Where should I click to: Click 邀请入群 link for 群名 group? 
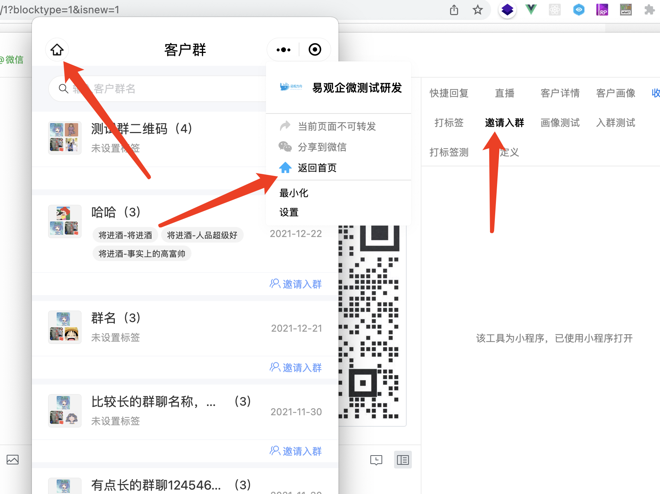[x=296, y=368]
